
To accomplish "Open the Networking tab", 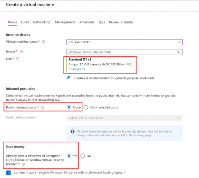I will (x=42, y=22).
